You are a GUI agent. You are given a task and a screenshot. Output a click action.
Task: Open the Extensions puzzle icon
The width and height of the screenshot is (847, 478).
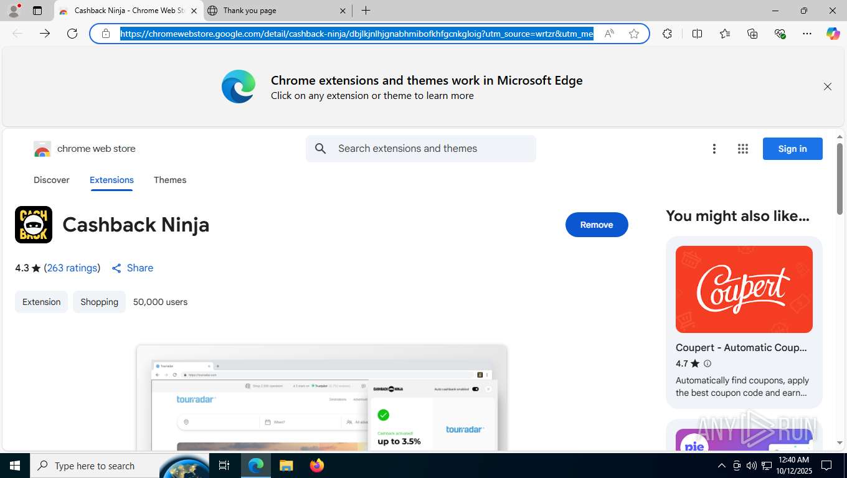667,34
